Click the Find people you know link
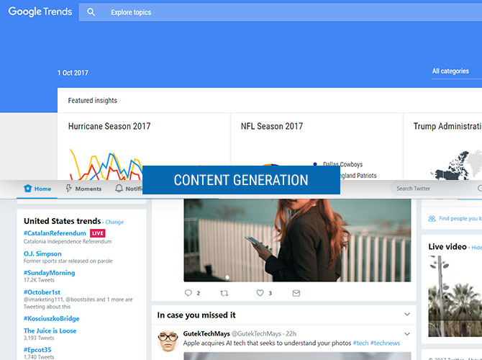 click(460, 218)
